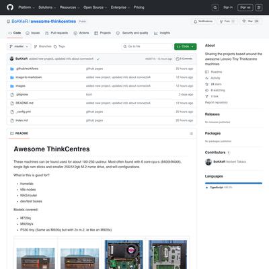Click the repository icon before BoKKeR owner name

pos(8,22)
